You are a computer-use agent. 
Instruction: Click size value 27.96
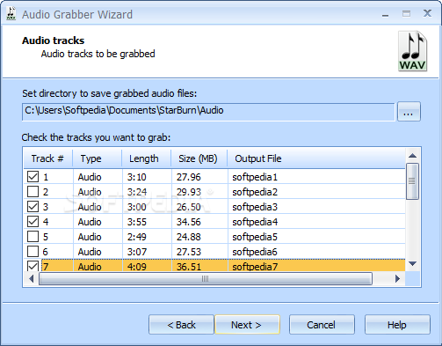pyautogui.click(x=189, y=177)
